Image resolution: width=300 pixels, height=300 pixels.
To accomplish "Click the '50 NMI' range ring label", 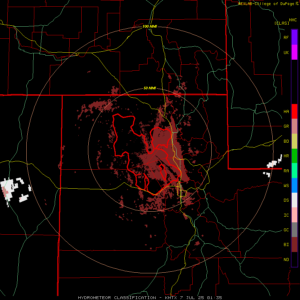I will pos(150,88).
